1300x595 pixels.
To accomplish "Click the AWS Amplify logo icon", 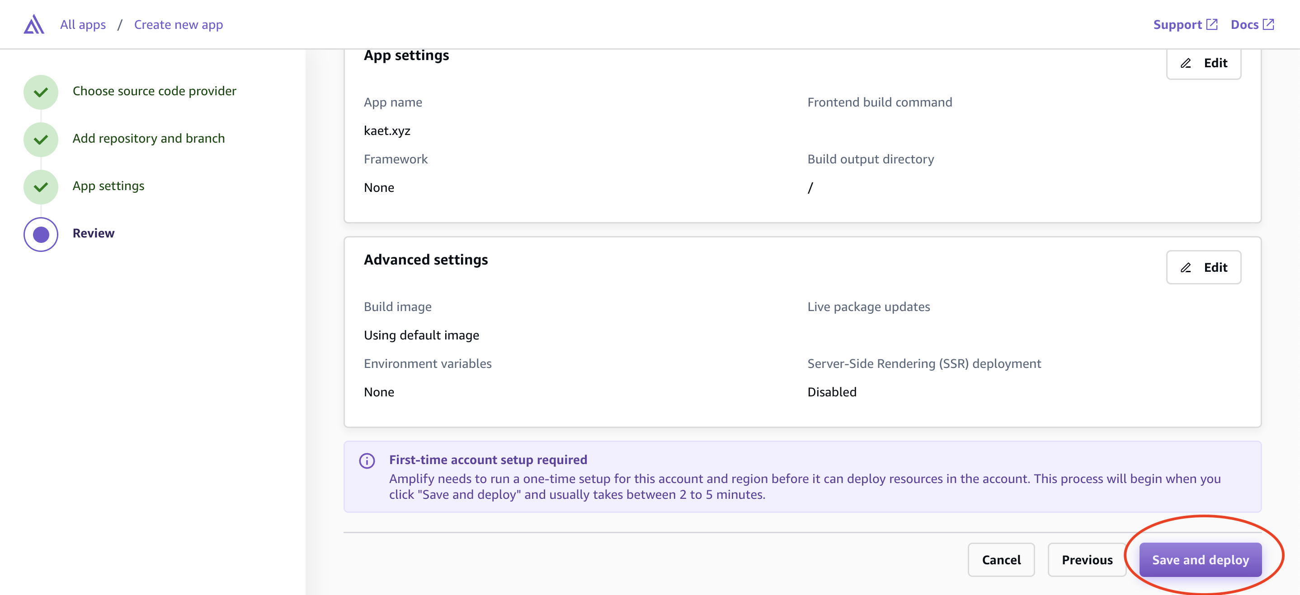I will coord(34,24).
